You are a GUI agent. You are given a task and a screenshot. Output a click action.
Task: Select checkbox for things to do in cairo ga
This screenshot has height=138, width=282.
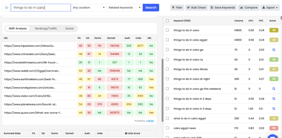coord(167,50)
